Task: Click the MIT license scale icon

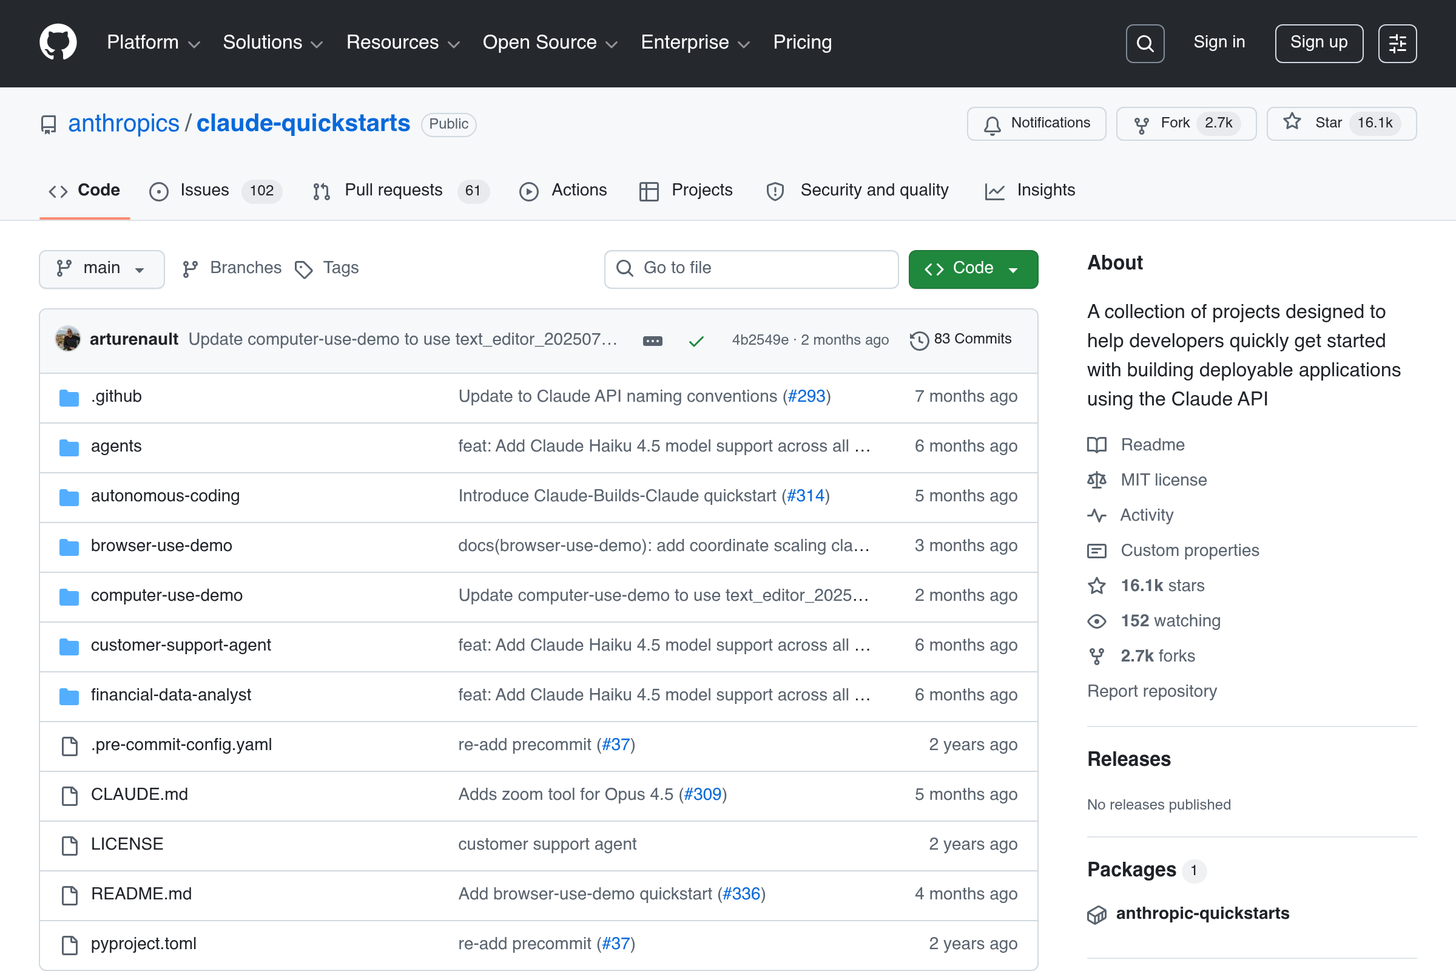Action: point(1096,480)
